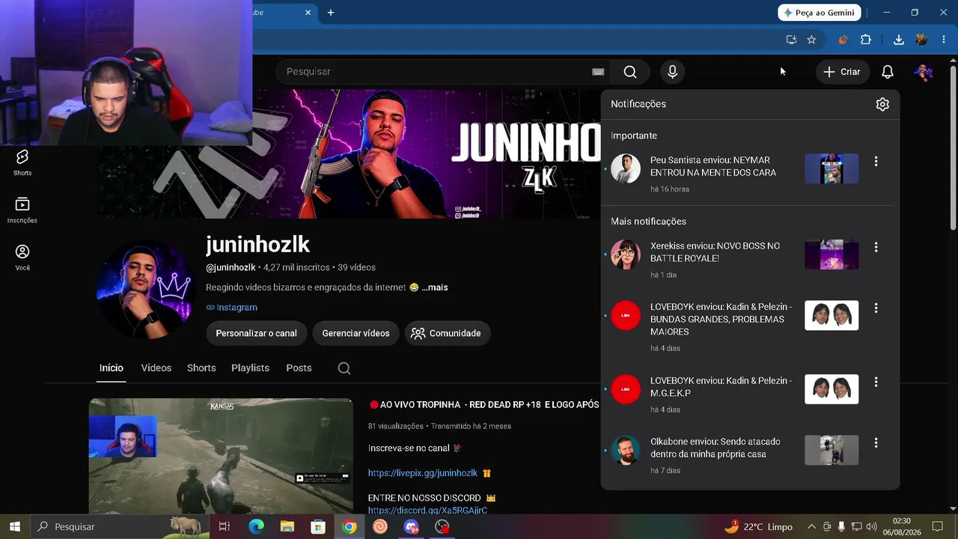Open LOVEBOYK BUNDAS GRANDES notification text
This screenshot has width=958, height=539.
[721, 320]
